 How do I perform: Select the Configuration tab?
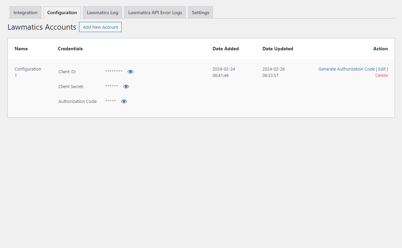pos(62,12)
